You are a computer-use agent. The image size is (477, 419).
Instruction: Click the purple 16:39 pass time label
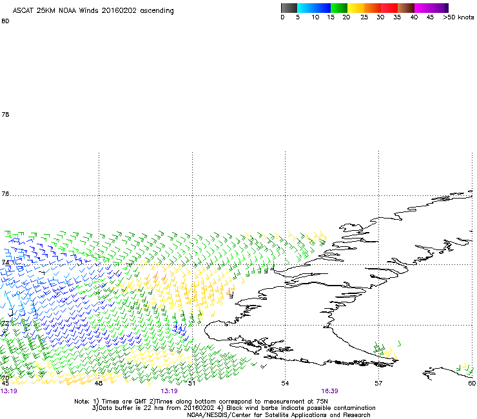tap(329, 391)
